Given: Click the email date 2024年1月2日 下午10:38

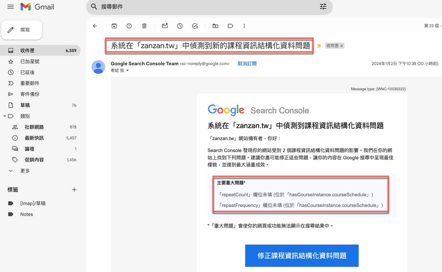Looking at the screenshot, I should click(x=394, y=63).
